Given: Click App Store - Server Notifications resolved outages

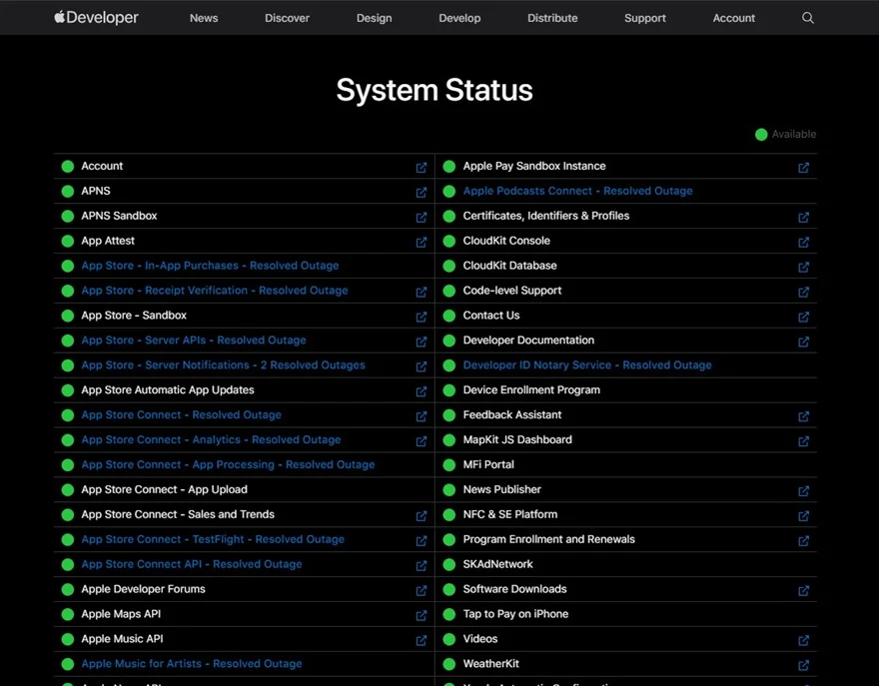Looking at the screenshot, I should tap(223, 365).
